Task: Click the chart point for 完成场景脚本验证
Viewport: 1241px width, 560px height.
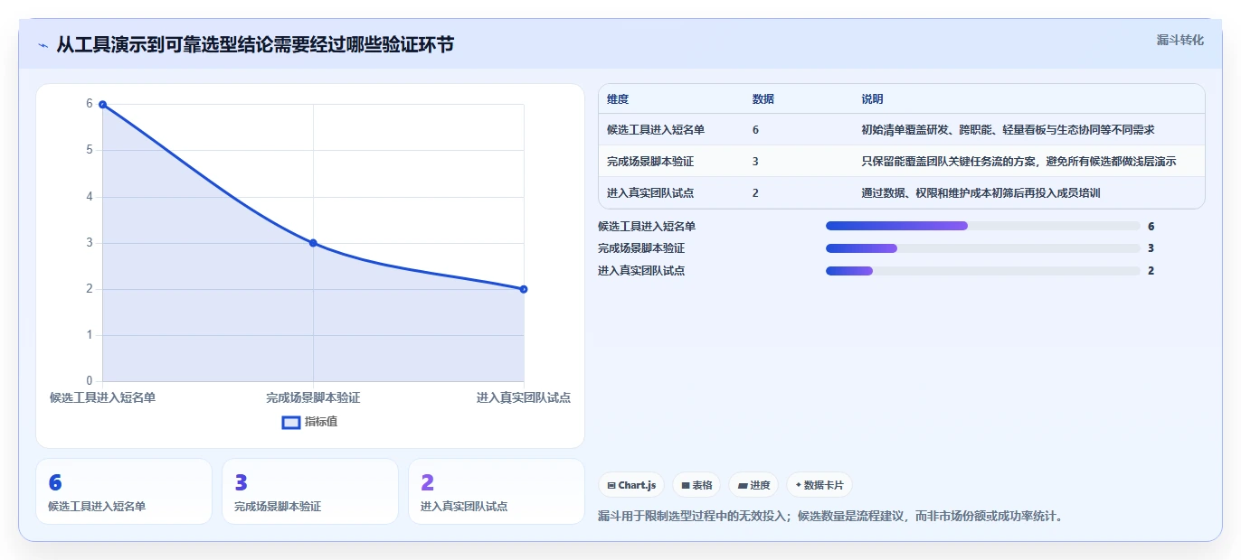Action: point(313,243)
